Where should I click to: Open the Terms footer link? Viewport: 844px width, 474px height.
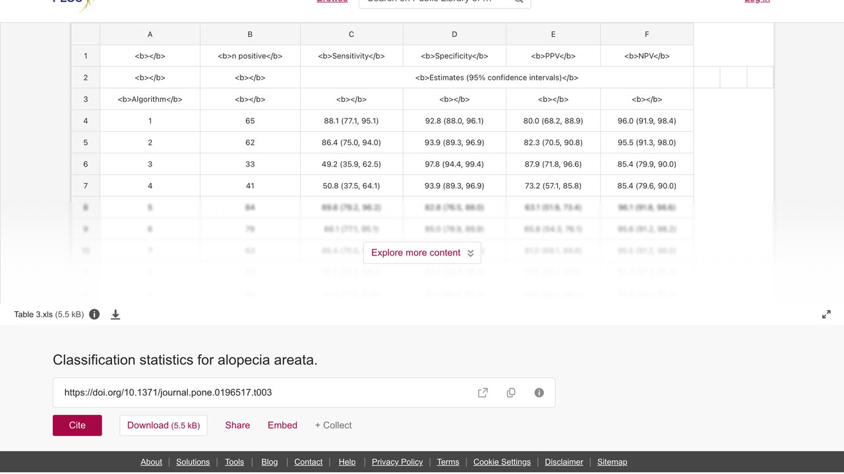coord(448,462)
